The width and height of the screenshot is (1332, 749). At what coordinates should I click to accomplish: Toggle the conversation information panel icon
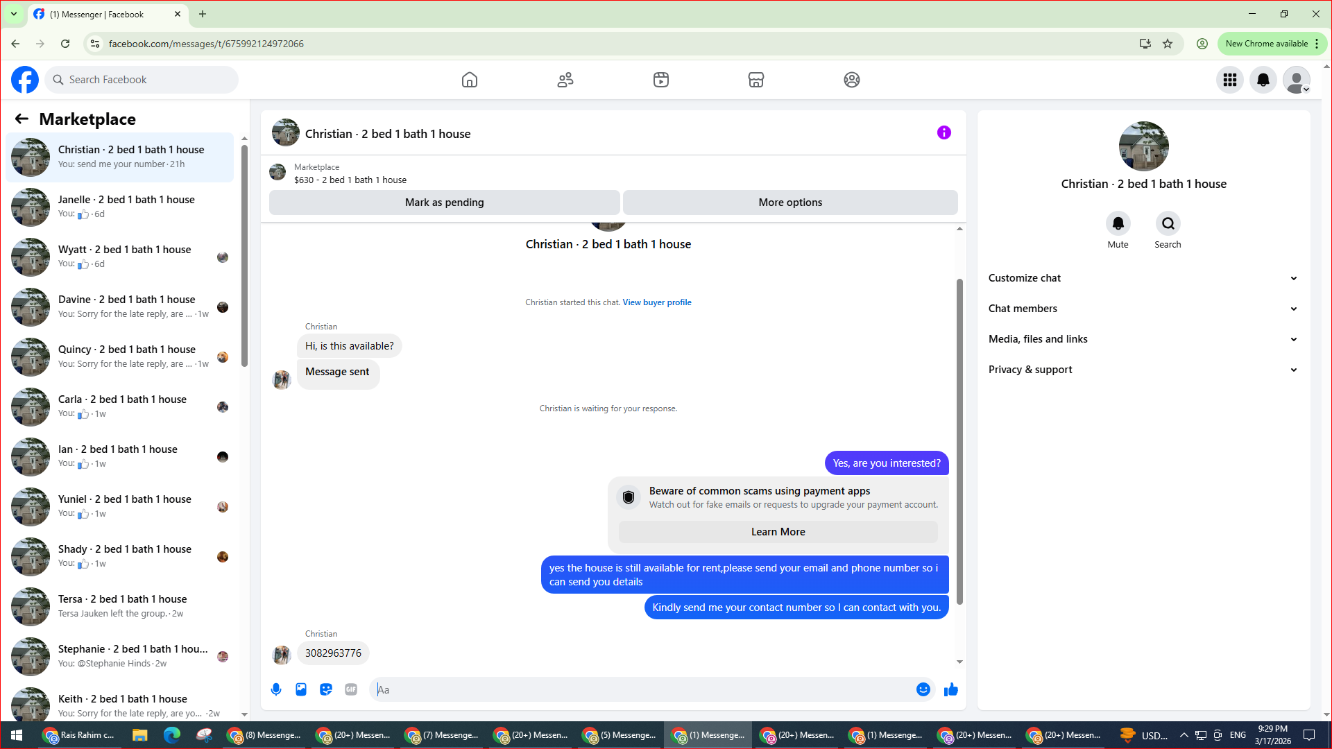944,132
